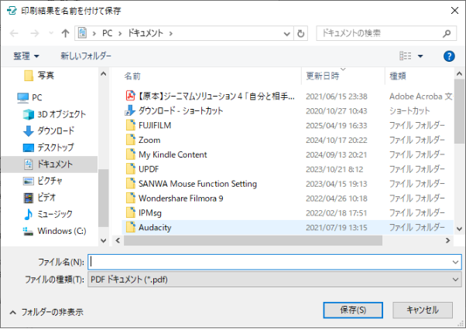Open 3D オブジェクト in navigation pane
This screenshot has height=329, width=466.
pyautogui.click(x=61, y=114)
